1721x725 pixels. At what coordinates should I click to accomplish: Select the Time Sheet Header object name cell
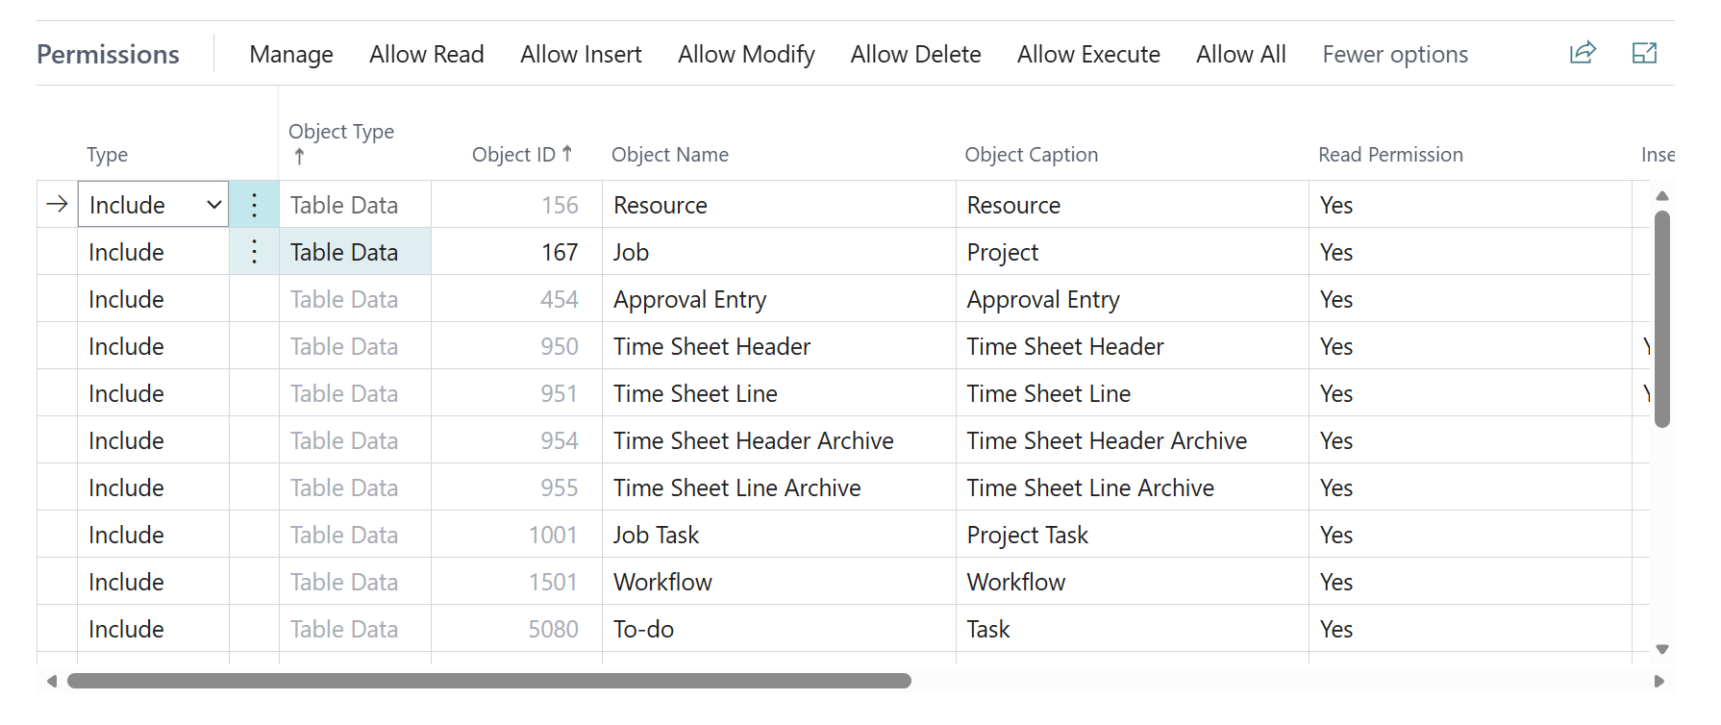[711, 346]
